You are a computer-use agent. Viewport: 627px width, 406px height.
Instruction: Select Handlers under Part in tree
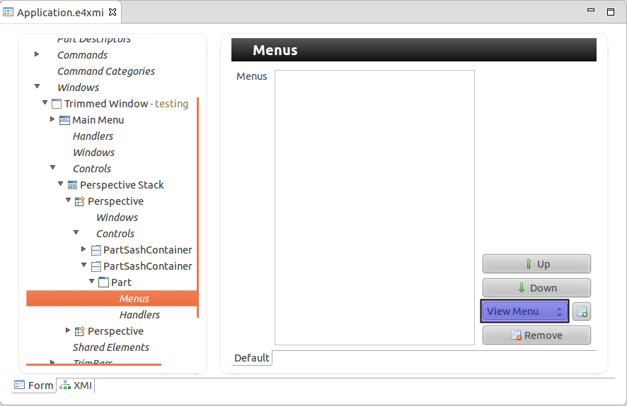click(x=139, y=315)
